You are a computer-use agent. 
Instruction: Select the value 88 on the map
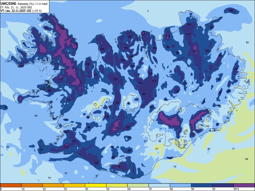tap(36, 116)
